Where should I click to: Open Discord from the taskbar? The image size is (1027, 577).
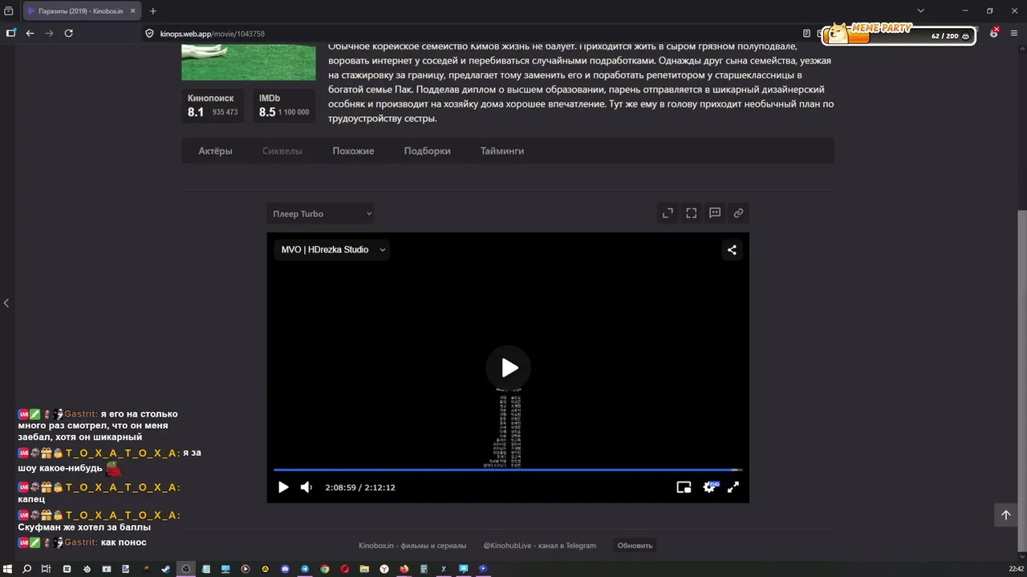285,569
